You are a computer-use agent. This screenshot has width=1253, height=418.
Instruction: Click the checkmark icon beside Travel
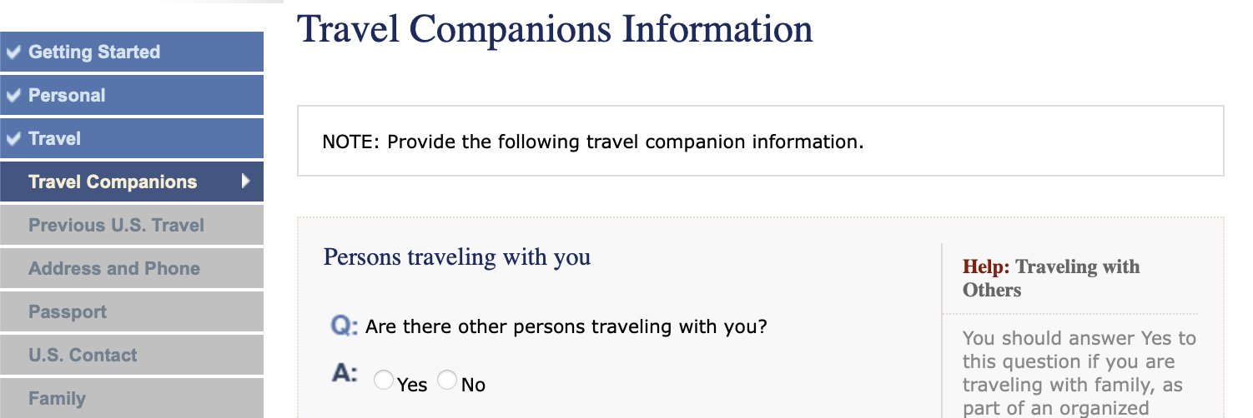[13, 138]
